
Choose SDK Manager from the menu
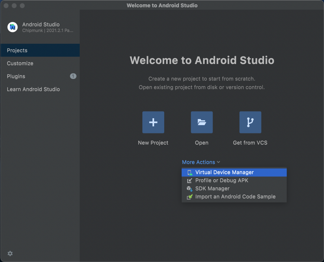tap(234, 189)
